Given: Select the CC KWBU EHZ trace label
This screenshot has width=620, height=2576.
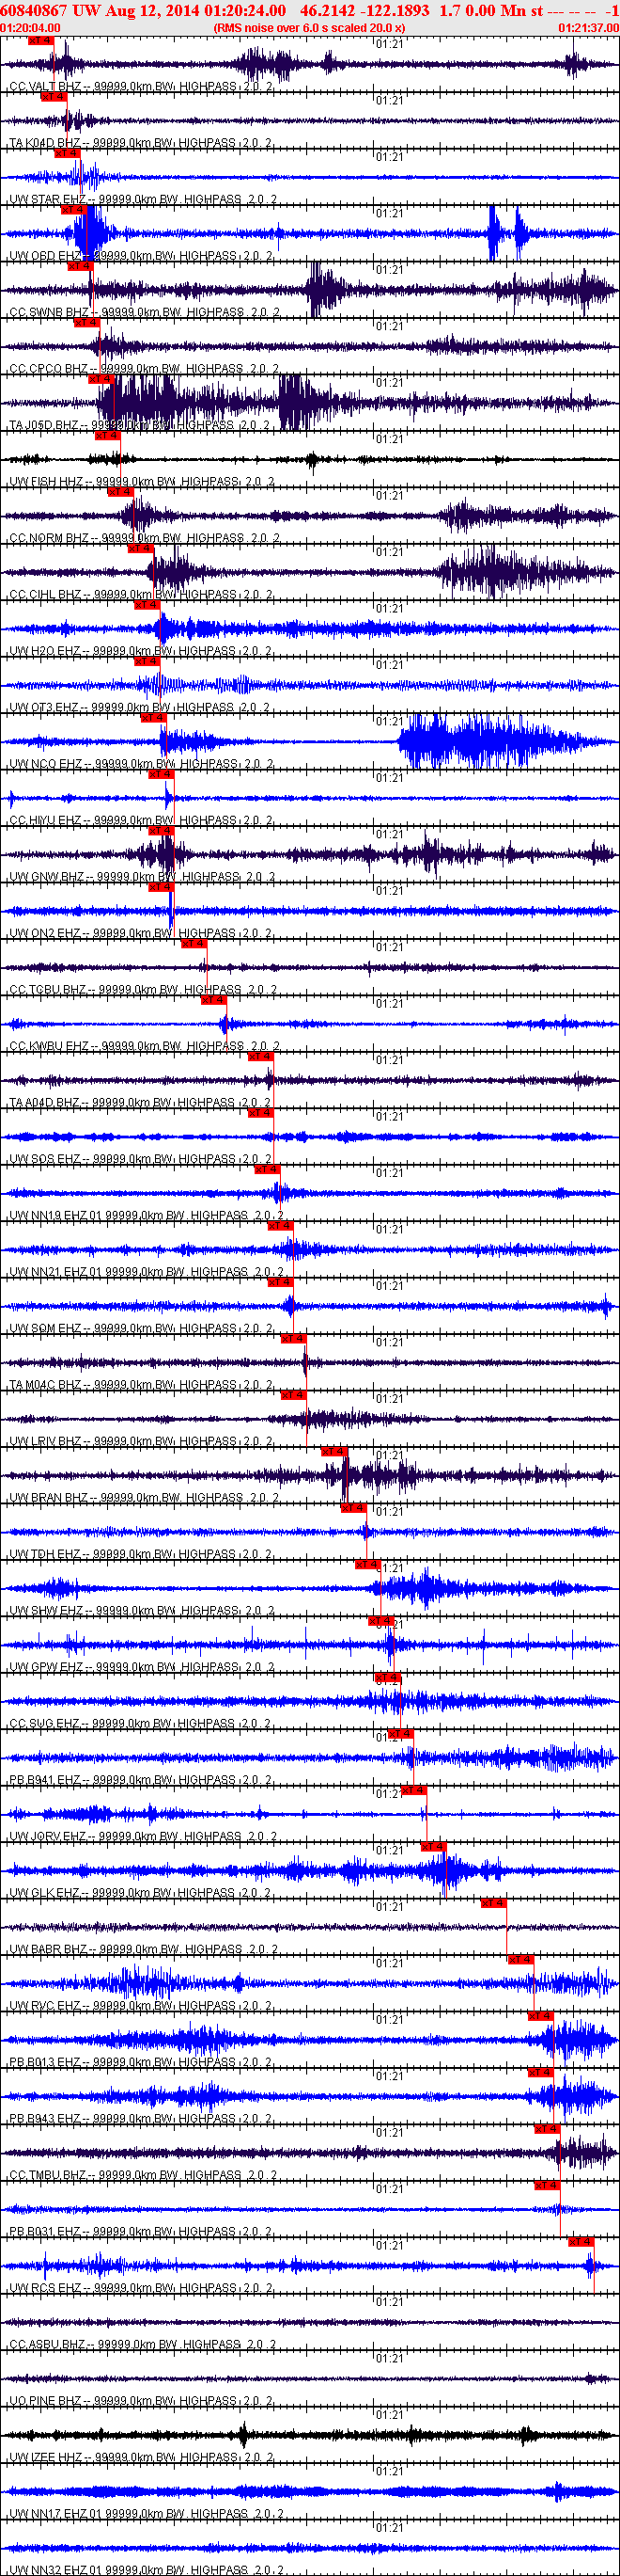Looking at the screenshot, I should pyautogui.click(x=144, y=1047).
